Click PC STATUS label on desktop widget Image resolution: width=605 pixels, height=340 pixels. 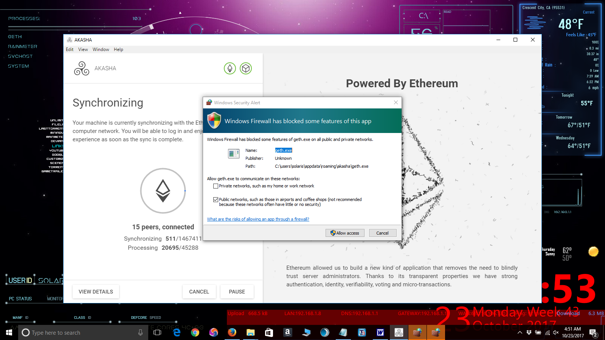20,299
